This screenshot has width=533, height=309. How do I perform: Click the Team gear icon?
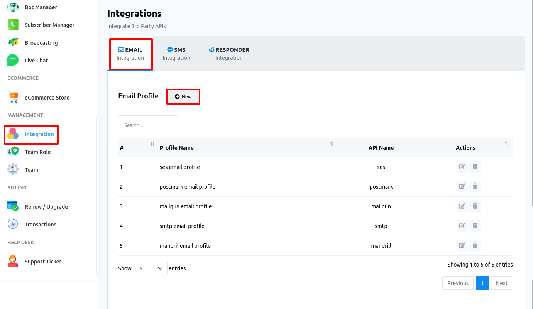(13, 169)
